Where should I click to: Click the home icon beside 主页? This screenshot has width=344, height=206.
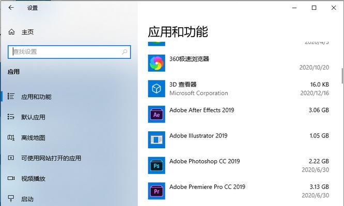[11, 32]
